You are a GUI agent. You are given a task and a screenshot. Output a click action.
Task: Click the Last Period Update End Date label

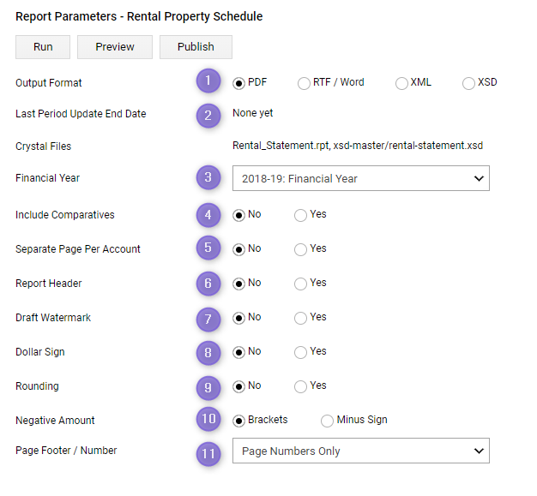click(x=81, y=114)
